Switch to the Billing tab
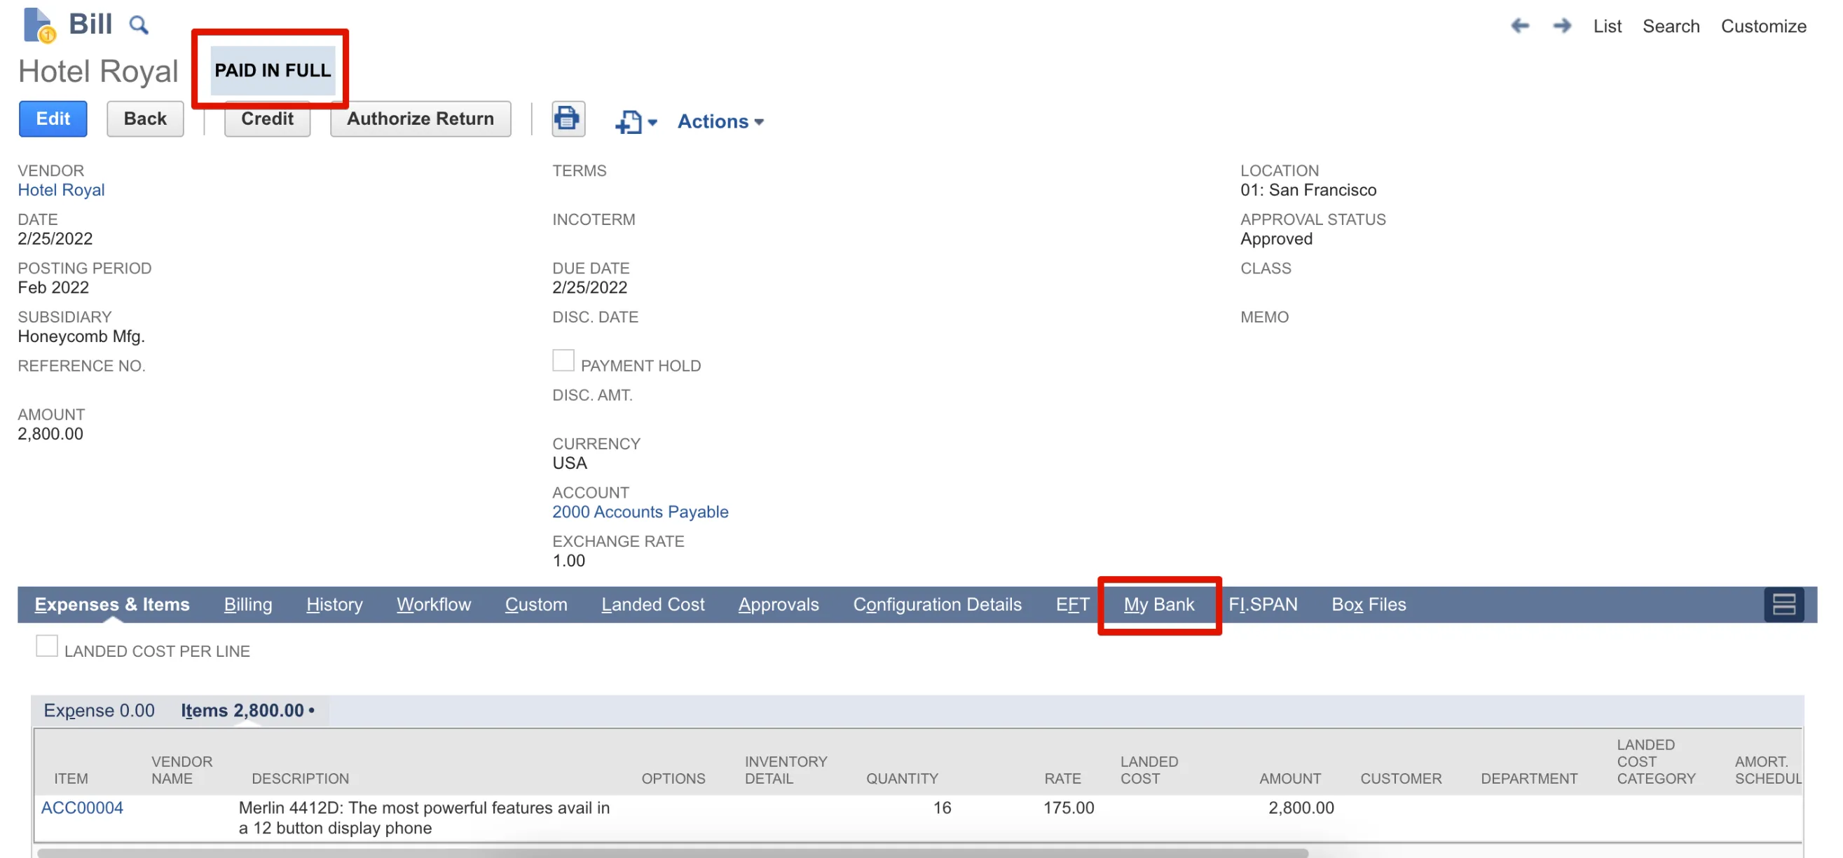This screenshot has height=858, width=1843. point(247,605)
